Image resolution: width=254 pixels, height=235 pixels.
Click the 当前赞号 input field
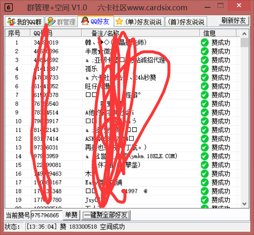(x=46, y=215)
